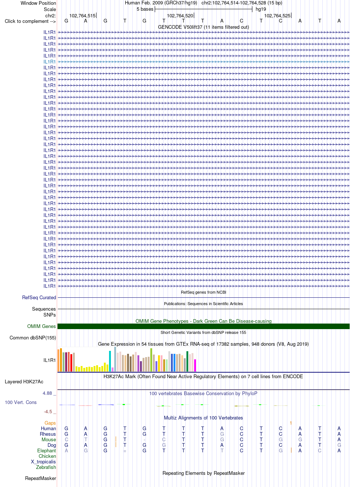Select the 102,764,525 position marker

point(277,16)
